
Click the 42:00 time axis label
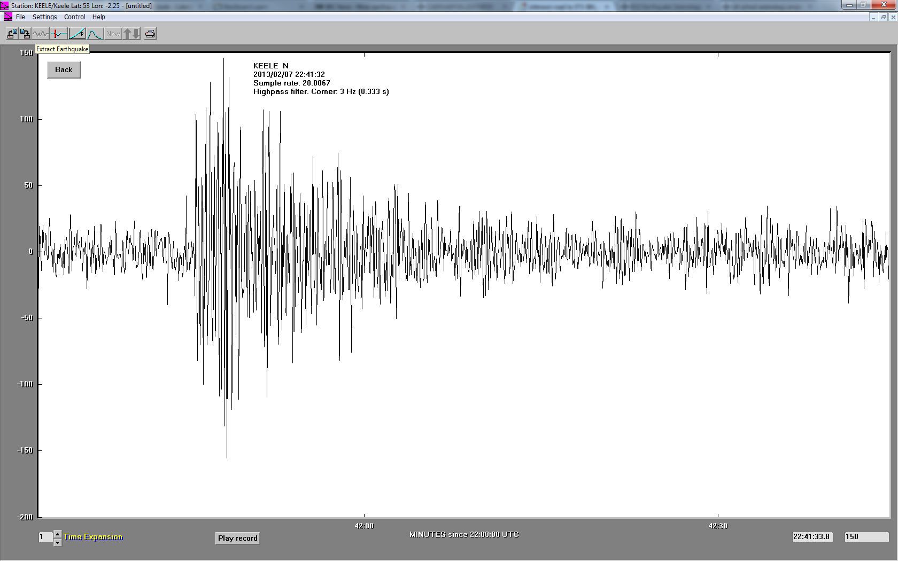coord(364,526)
